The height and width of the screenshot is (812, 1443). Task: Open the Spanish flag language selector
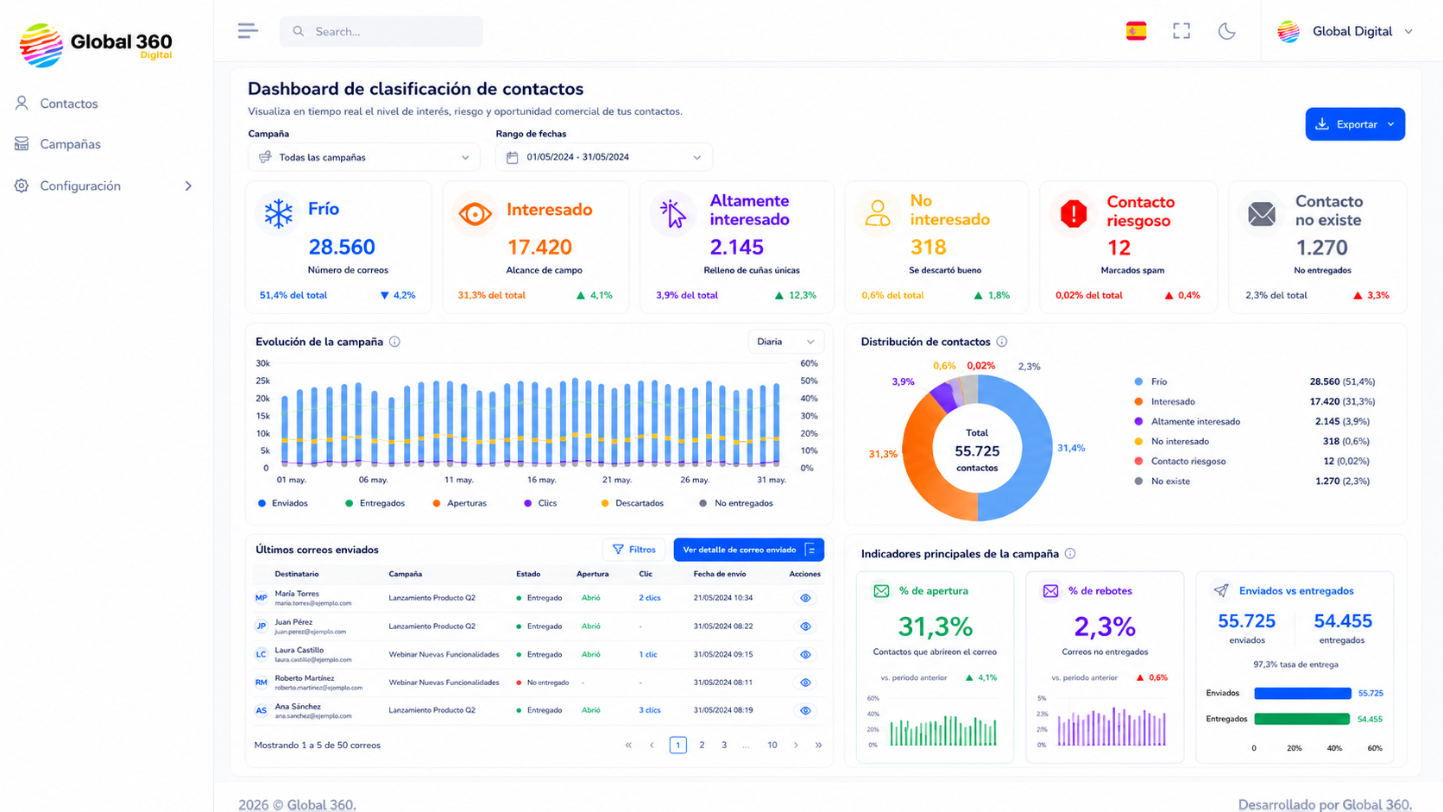1137,31
